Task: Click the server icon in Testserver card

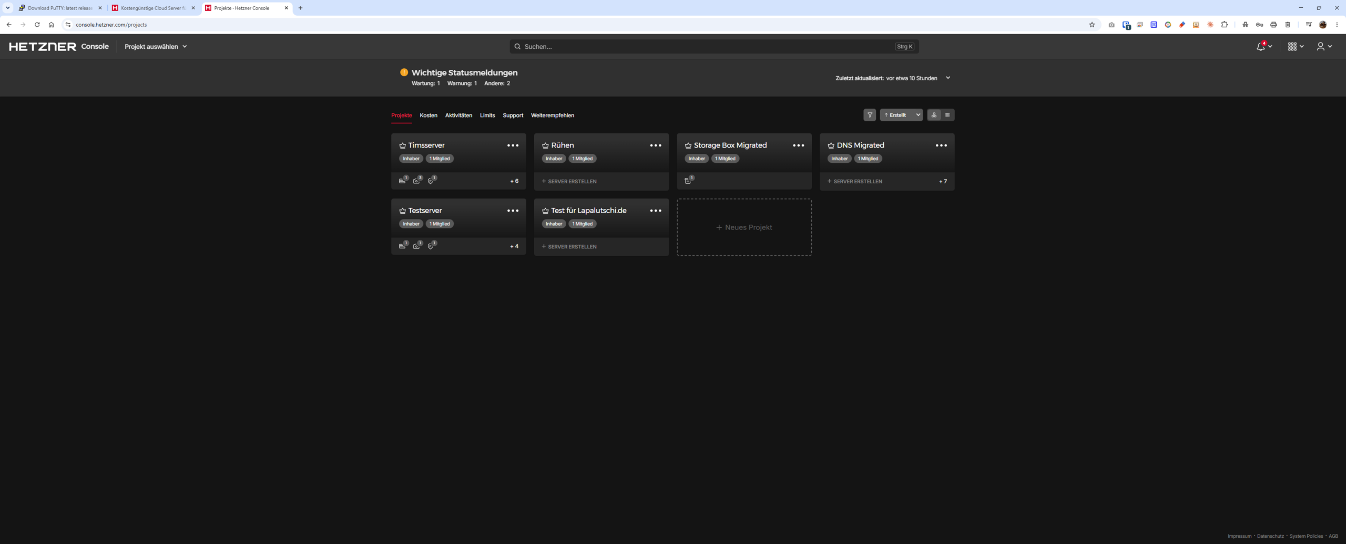Action: (403, 245)
